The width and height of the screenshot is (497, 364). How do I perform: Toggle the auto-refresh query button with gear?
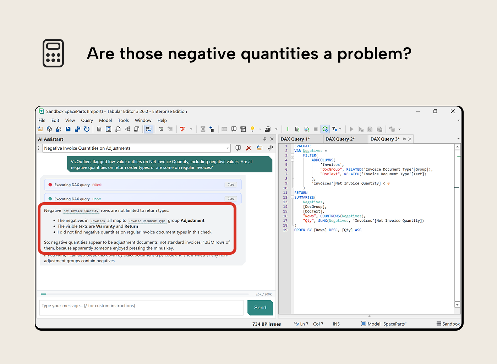pos(325,129)
